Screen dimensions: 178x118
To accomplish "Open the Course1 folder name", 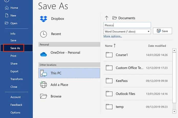I will point(122,55).
